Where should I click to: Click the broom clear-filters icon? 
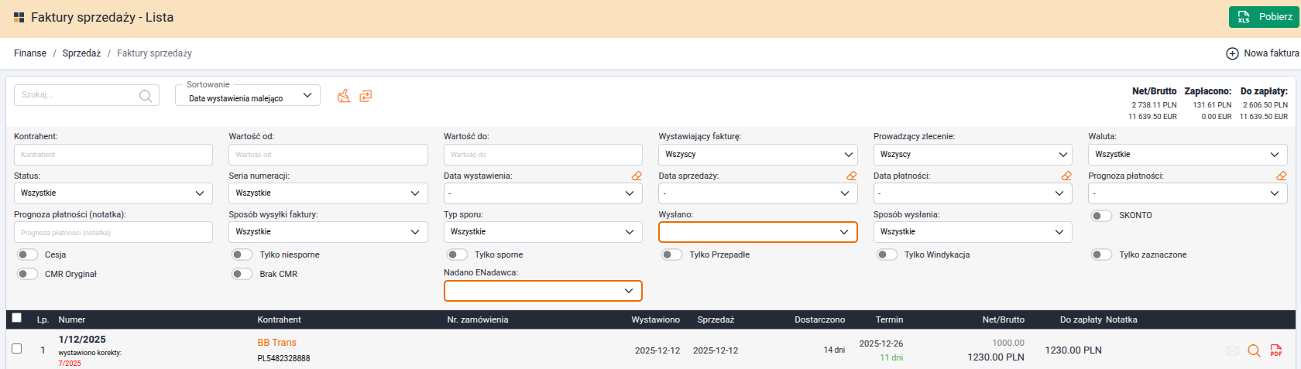coord(344,96)
